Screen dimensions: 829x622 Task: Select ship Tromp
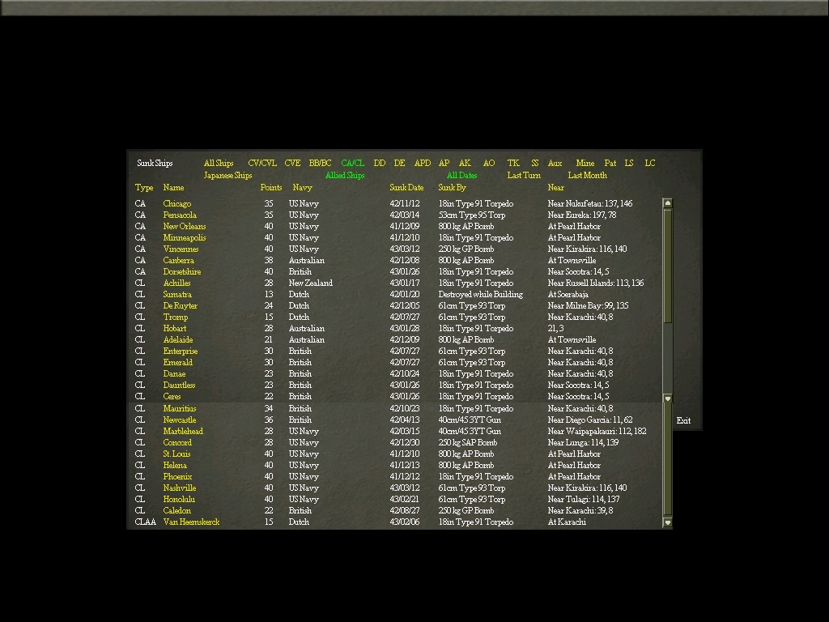tap(176, 317)
